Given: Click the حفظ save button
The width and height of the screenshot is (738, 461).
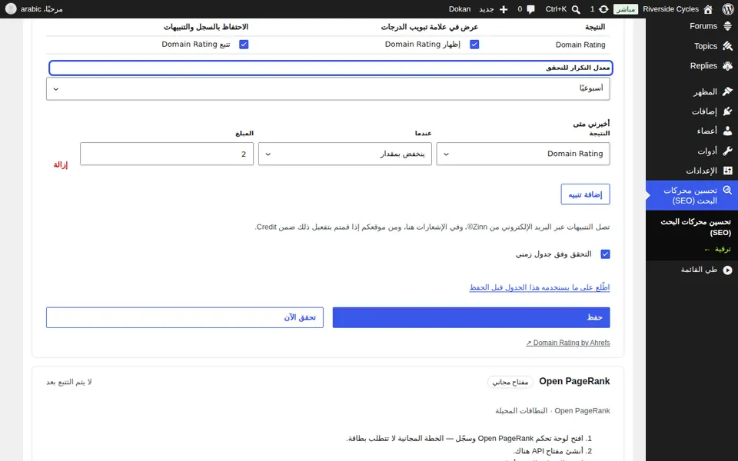Looking at the screenshot, I should point(471,317).
